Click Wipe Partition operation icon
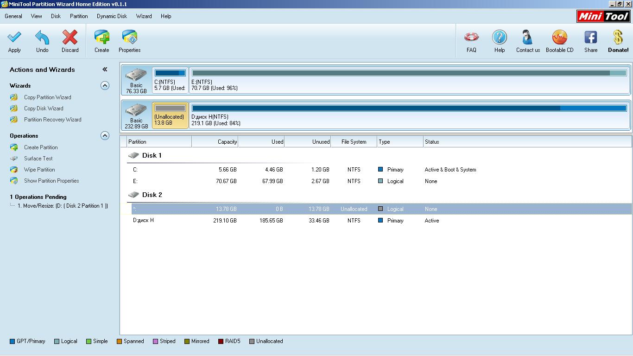The height and width of the screenshot is (356, 633). (x=14, y=170)
